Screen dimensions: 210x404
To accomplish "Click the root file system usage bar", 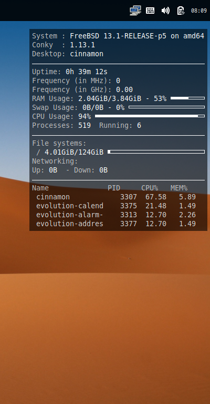I will (156, 151).
